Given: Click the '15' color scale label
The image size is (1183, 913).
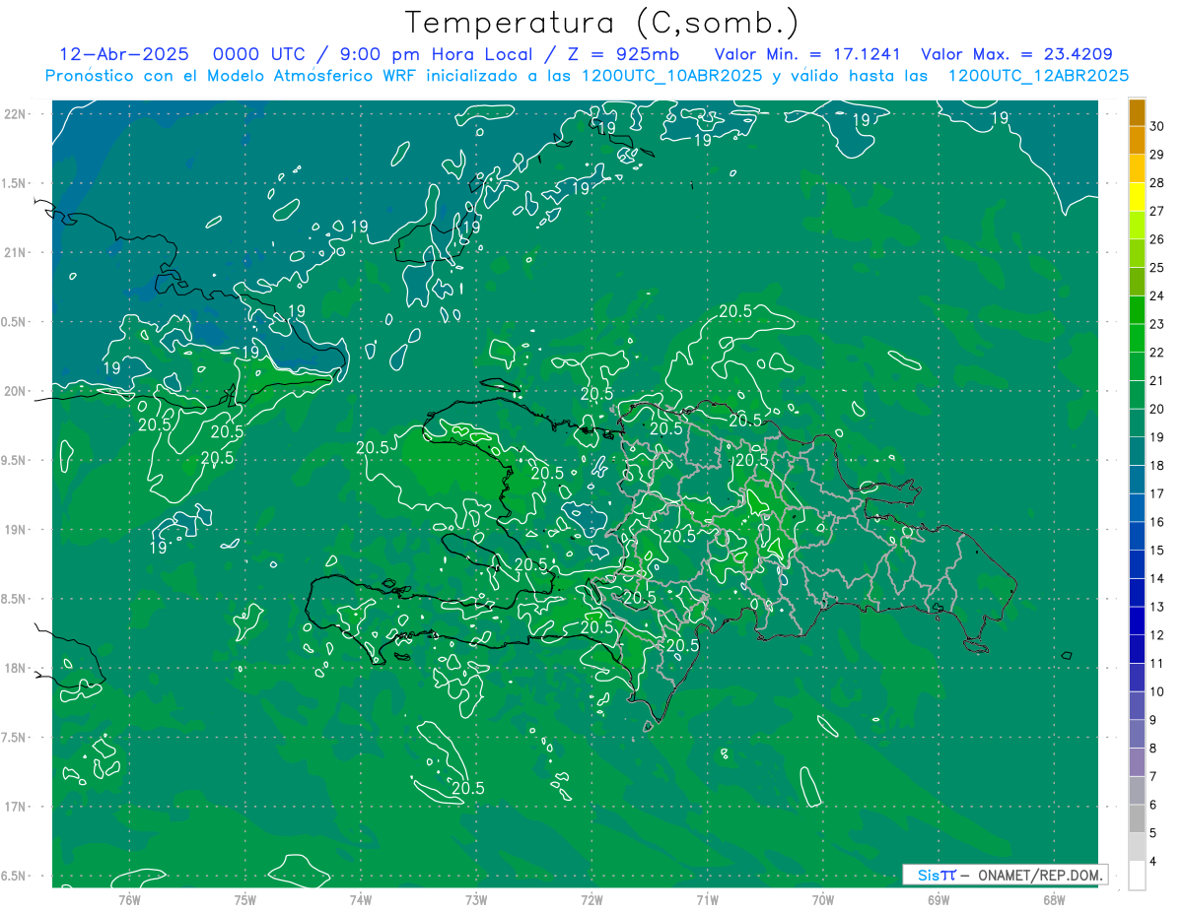Looking at the screenshot, I should click(x=1157, y=551).
